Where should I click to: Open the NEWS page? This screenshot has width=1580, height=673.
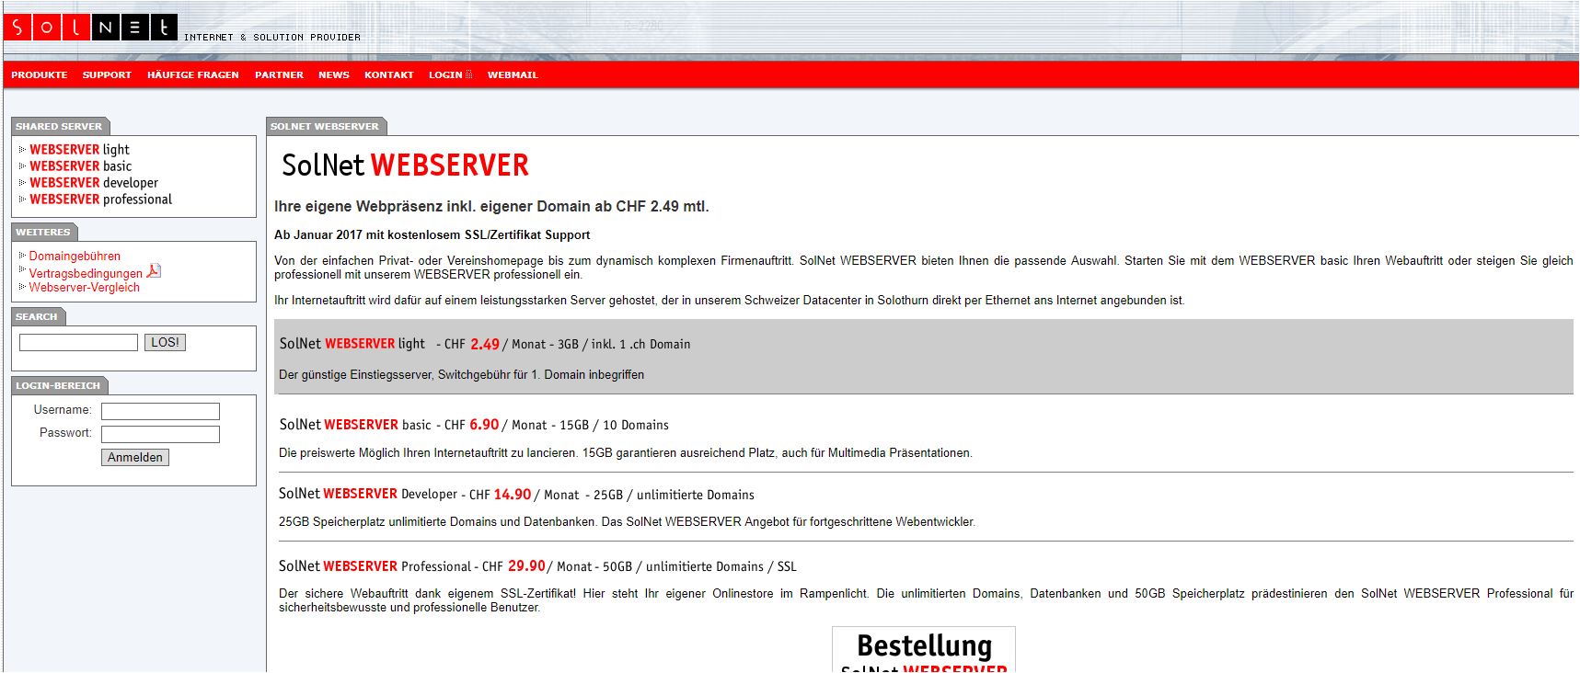[x=334, y=75]
